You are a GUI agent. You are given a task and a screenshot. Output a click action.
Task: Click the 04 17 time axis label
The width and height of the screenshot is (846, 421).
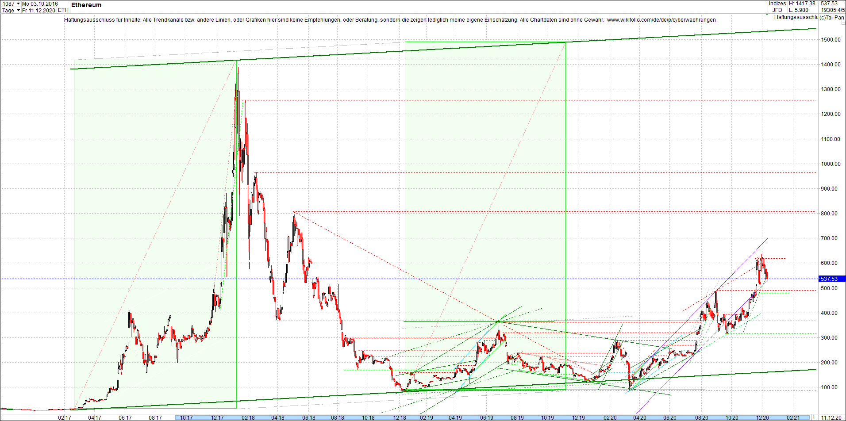[94, 417]
